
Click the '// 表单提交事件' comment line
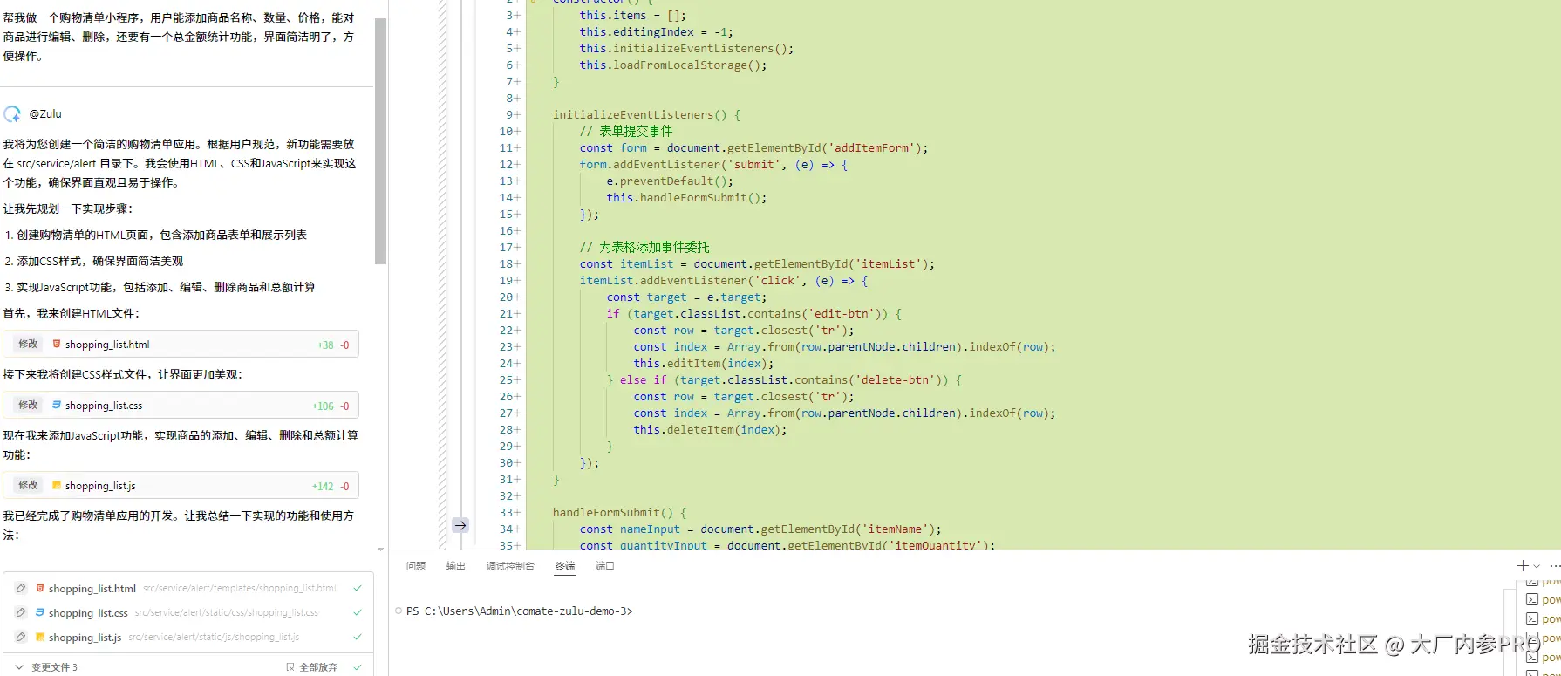(626, 132)
